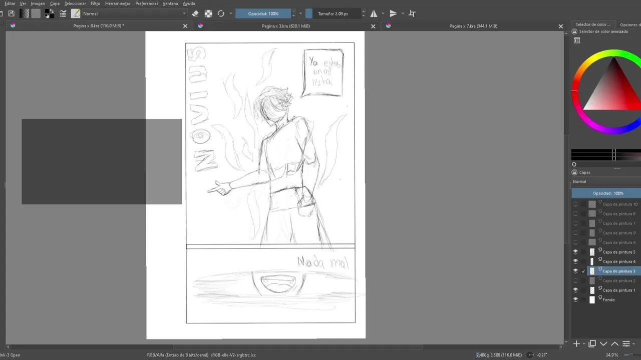Click the Save document icon
Image resolution: width=641 pixels, height=360 pixels.
click(x=11, y=13)
